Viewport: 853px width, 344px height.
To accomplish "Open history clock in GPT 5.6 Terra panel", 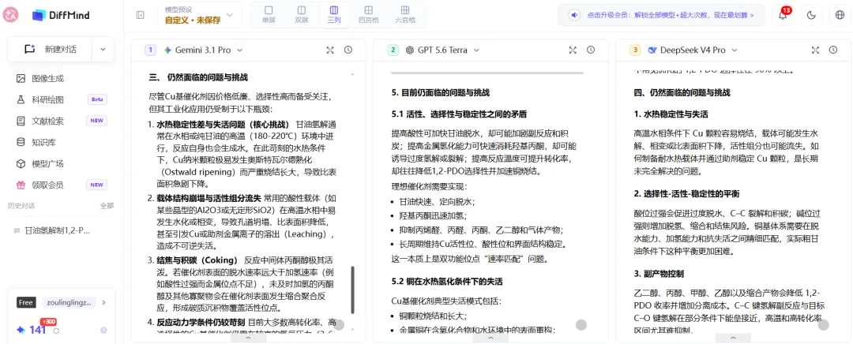I will [591, 50].
